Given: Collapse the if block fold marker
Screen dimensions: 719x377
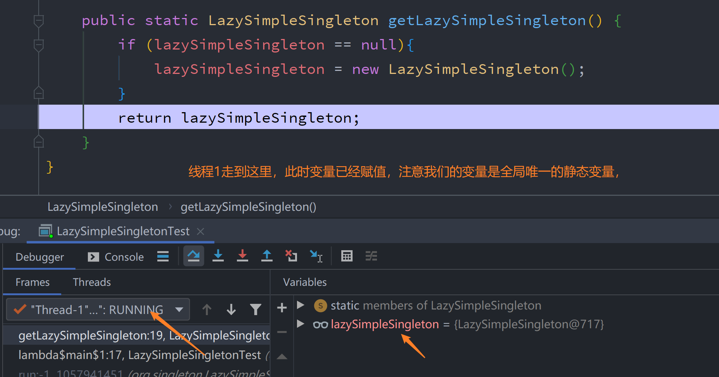Looking at the screenshot, I should click(39, 45).
